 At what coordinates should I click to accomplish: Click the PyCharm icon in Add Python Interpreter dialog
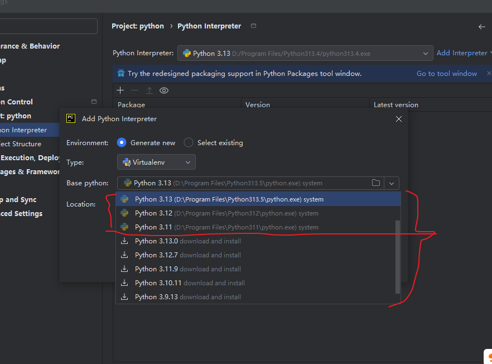point(71,118)
